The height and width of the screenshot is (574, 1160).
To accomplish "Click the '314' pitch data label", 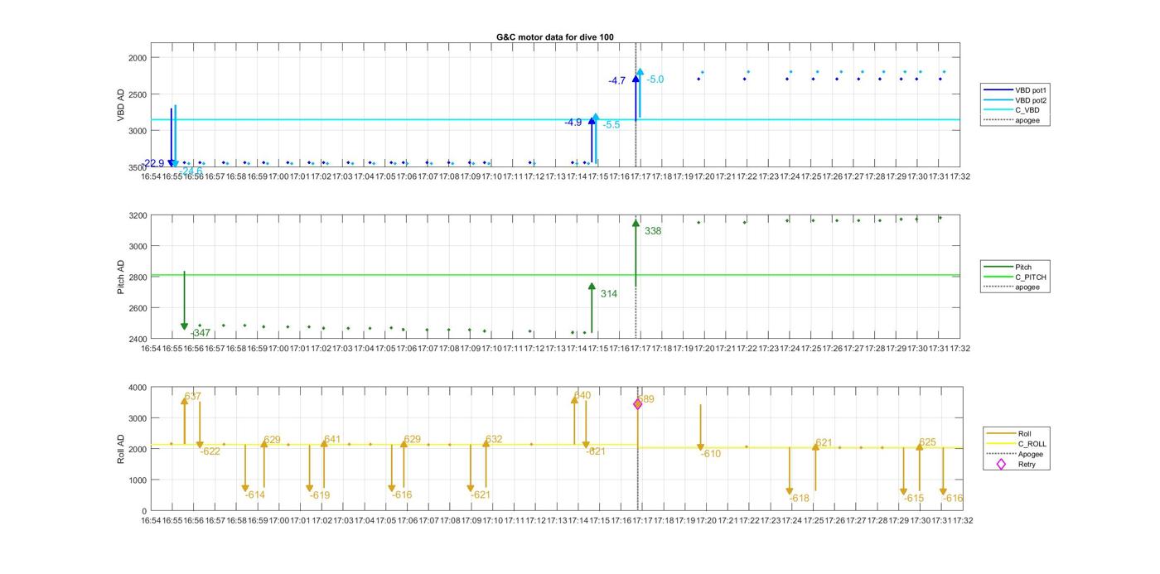I will (609, 294).
